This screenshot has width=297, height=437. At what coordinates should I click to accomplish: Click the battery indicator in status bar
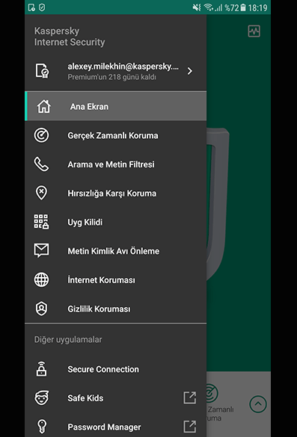click(x=243, y=7)
